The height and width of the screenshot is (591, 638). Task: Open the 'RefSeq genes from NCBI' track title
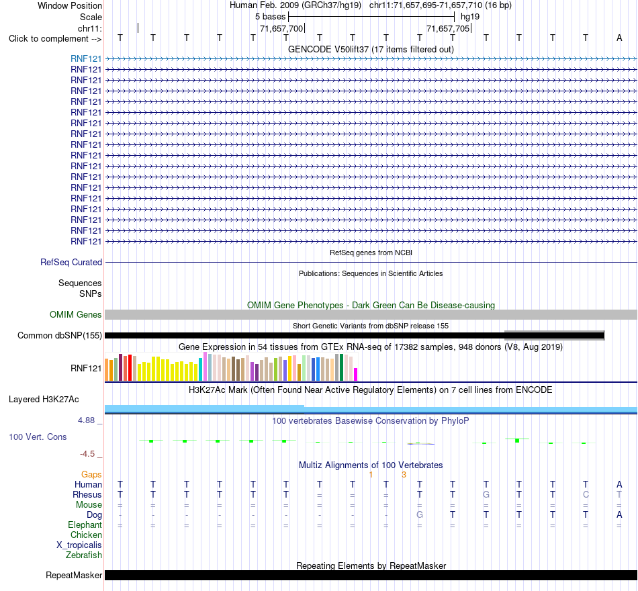[x=371, y=253]
